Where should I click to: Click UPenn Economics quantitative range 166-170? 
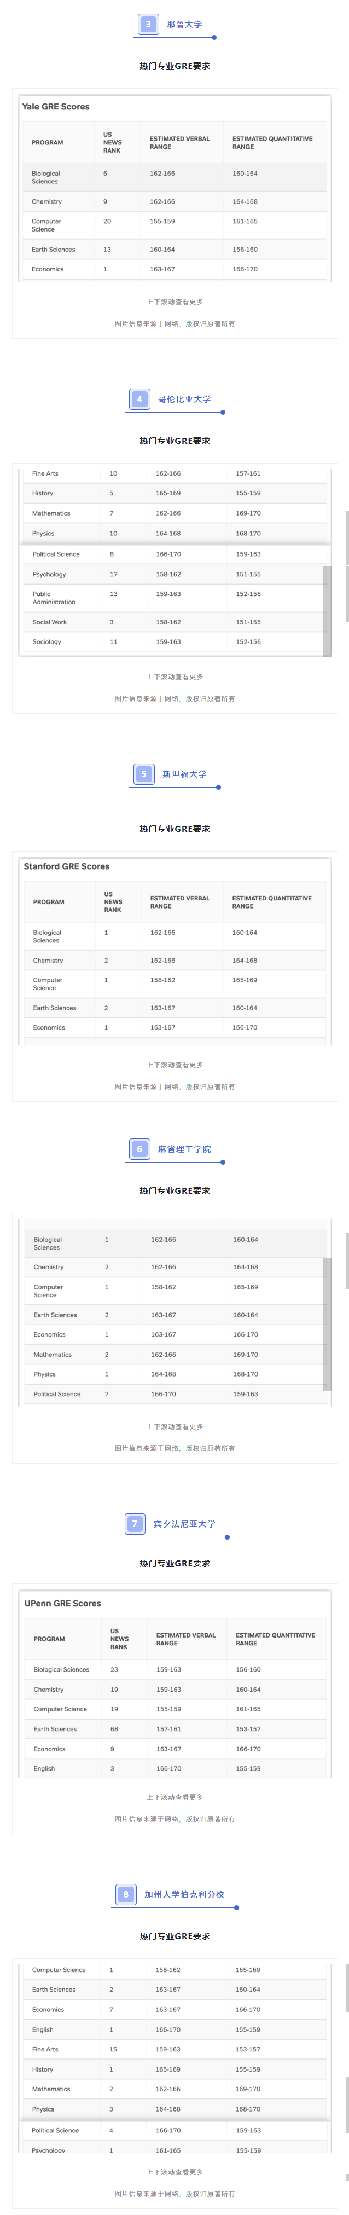[248, 1749]
